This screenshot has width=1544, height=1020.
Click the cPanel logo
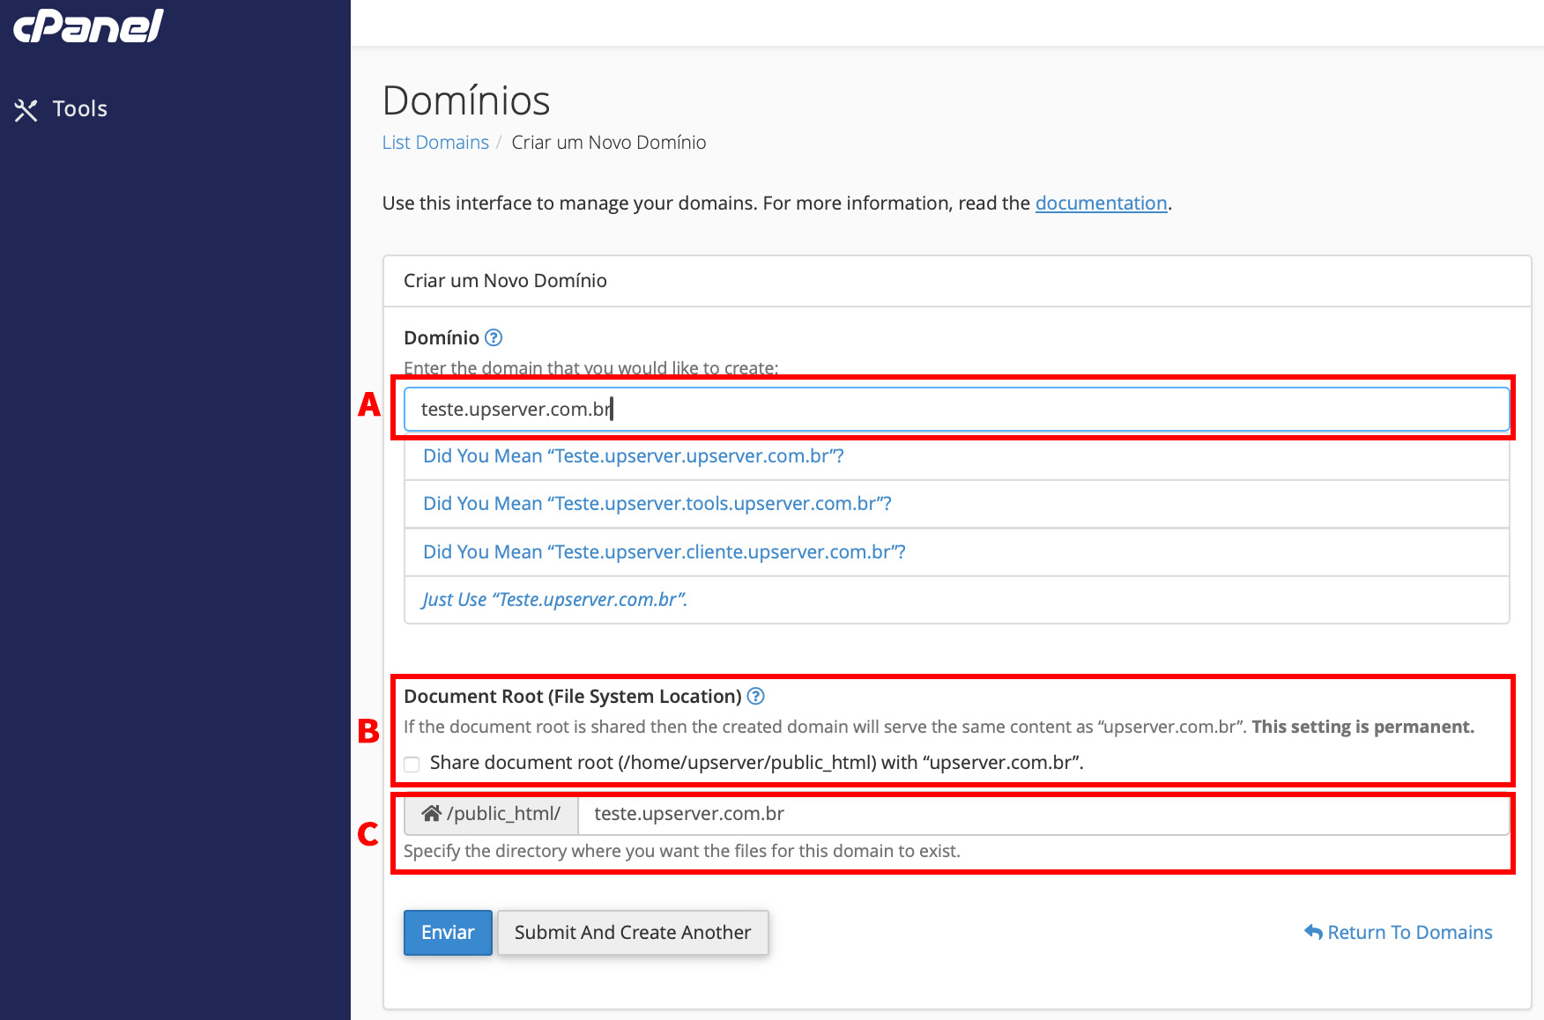click(x=88, y=26)
